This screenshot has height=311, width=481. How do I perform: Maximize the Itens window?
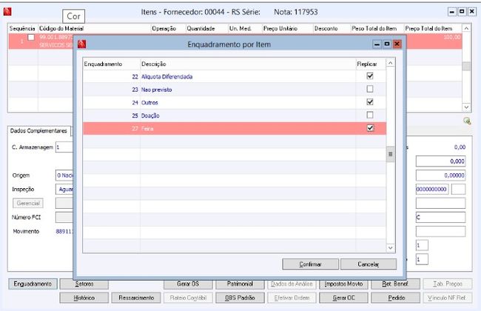coord(462,12)
